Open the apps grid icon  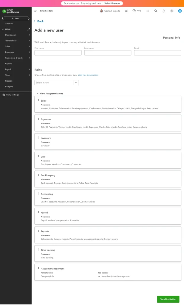pos(148,11)
